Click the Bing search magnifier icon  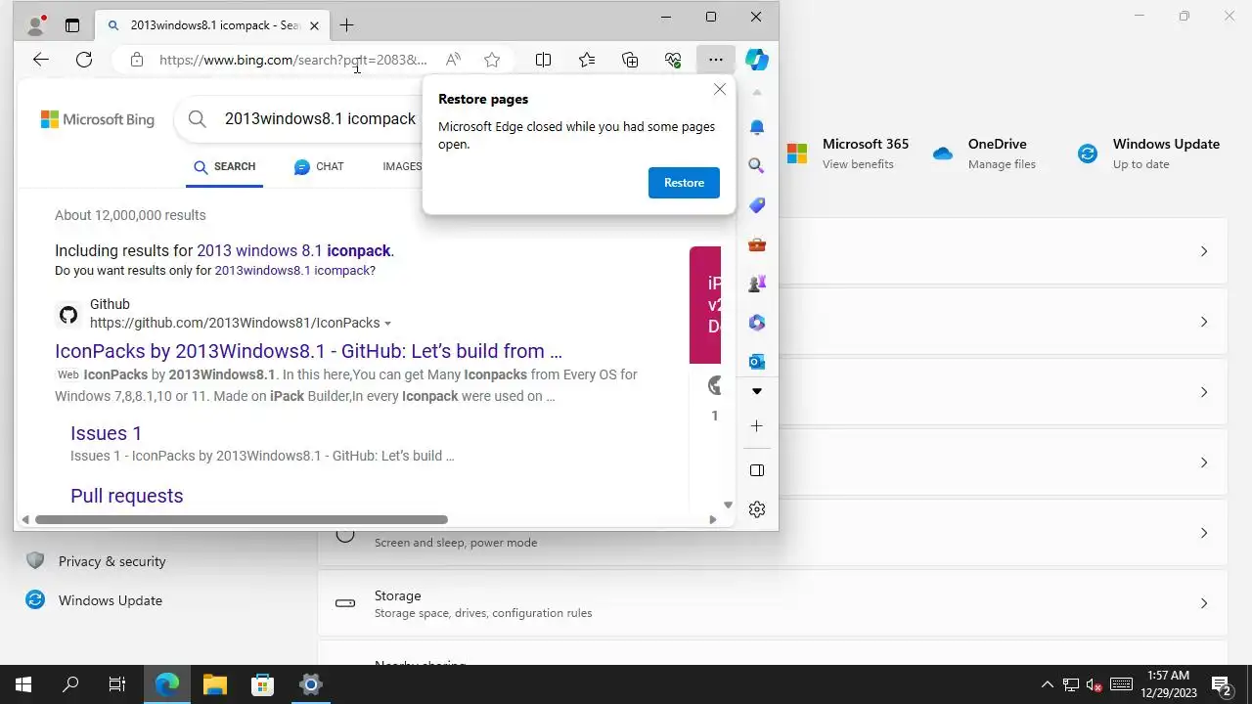[x=198, y=118]
